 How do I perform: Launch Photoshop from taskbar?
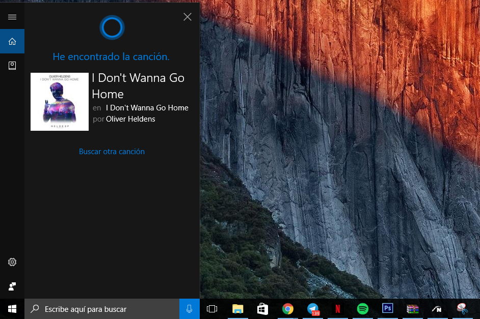pyautogui.click(x=388, y=308)
